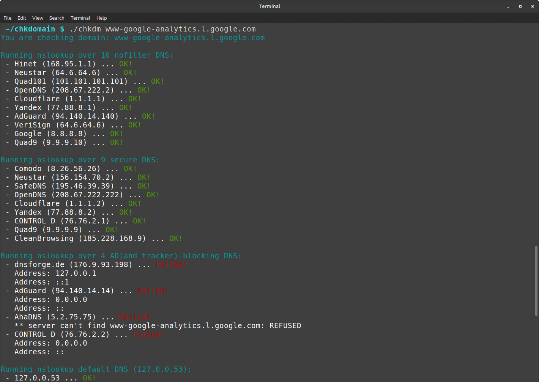Click the typed ./chkdm command line
Viewport: 539px width, 382px height.
162,29
